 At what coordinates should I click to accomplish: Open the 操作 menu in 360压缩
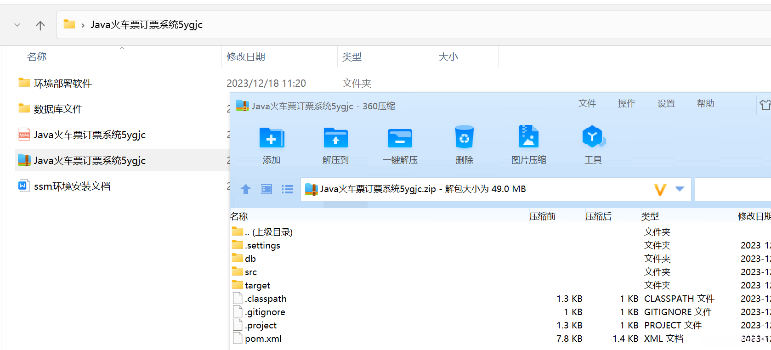click(627, 104)
